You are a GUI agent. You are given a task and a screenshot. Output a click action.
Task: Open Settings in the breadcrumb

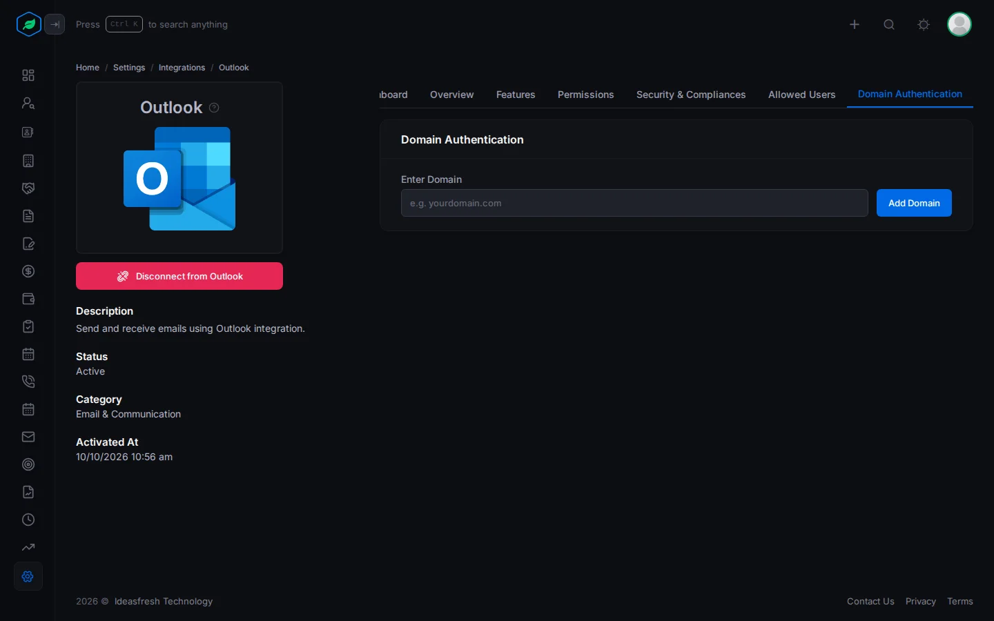click(x=129, y=68)
